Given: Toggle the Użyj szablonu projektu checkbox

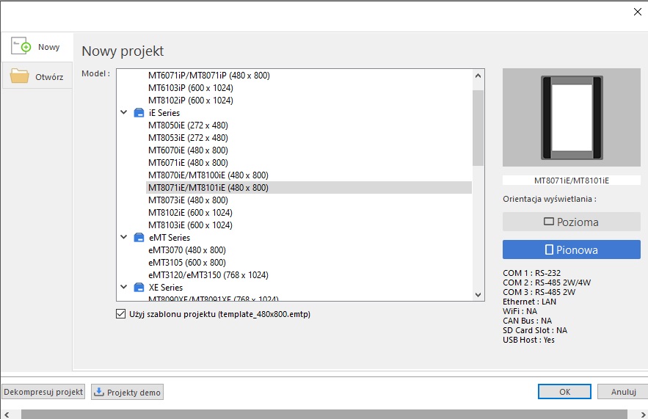Looking at the screenshot, I should pyautogui.click(x=120, y=314).
